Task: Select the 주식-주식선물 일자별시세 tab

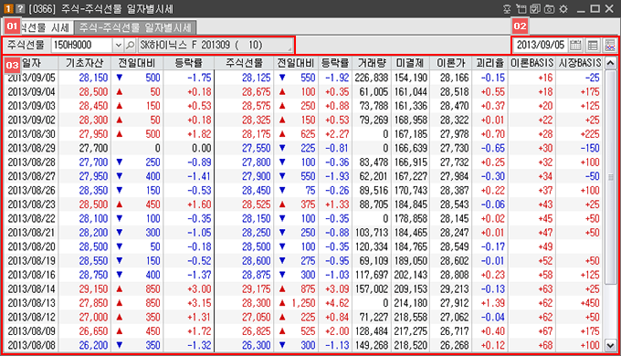Action: coord(135,27)
